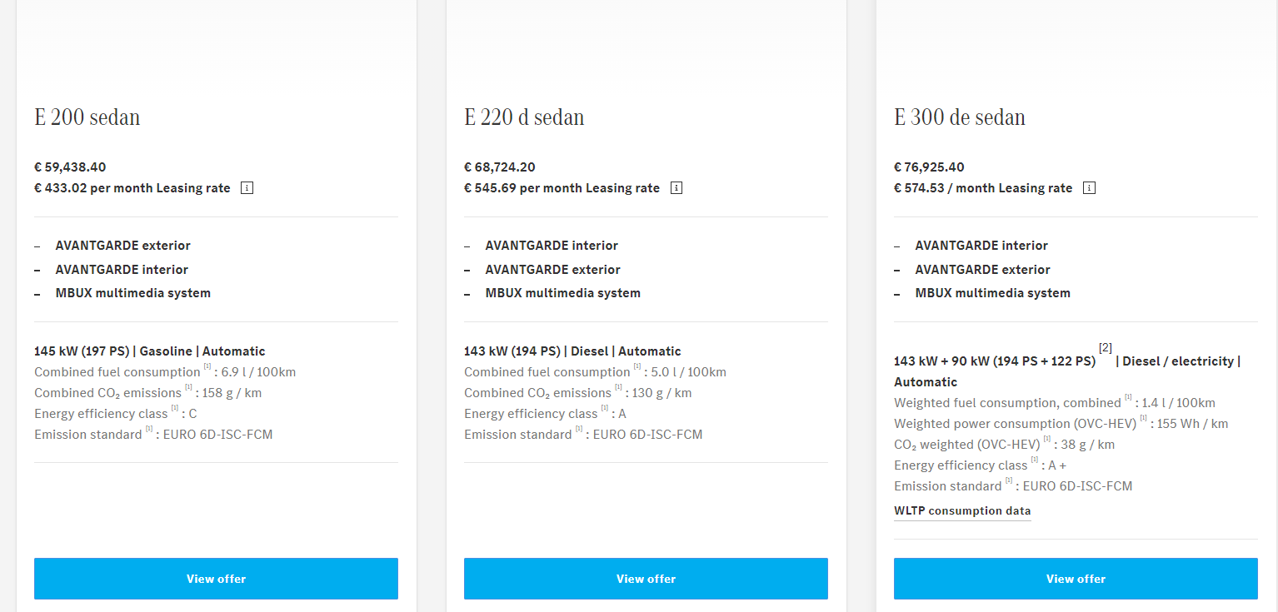Click footnote marker beside E 220 d Combined CO₂ emissions
1278x612 pixels.
point(618,388)
